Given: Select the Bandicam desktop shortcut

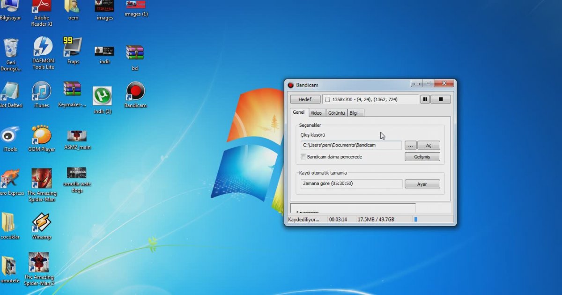Looking at the screenshot, I should pyautogui.click(x=135, y=95).
